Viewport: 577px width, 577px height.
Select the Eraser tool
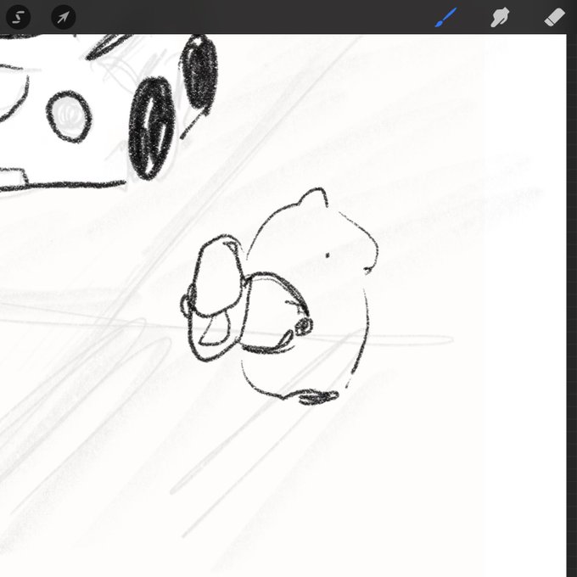tap(555, 17)
